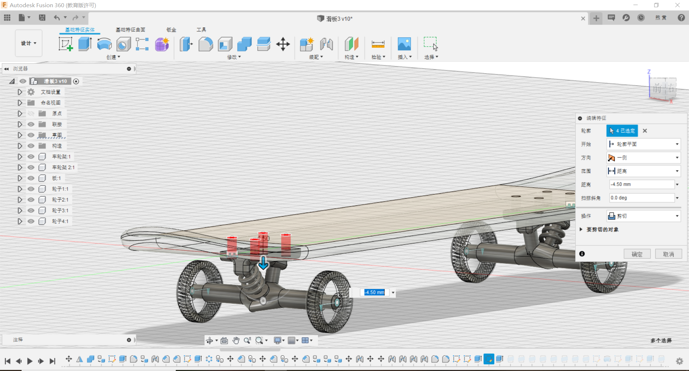Click the Create Form purple icon
Image resolution: width=689 pixels, height=371 pixels.
click(162, 44)
